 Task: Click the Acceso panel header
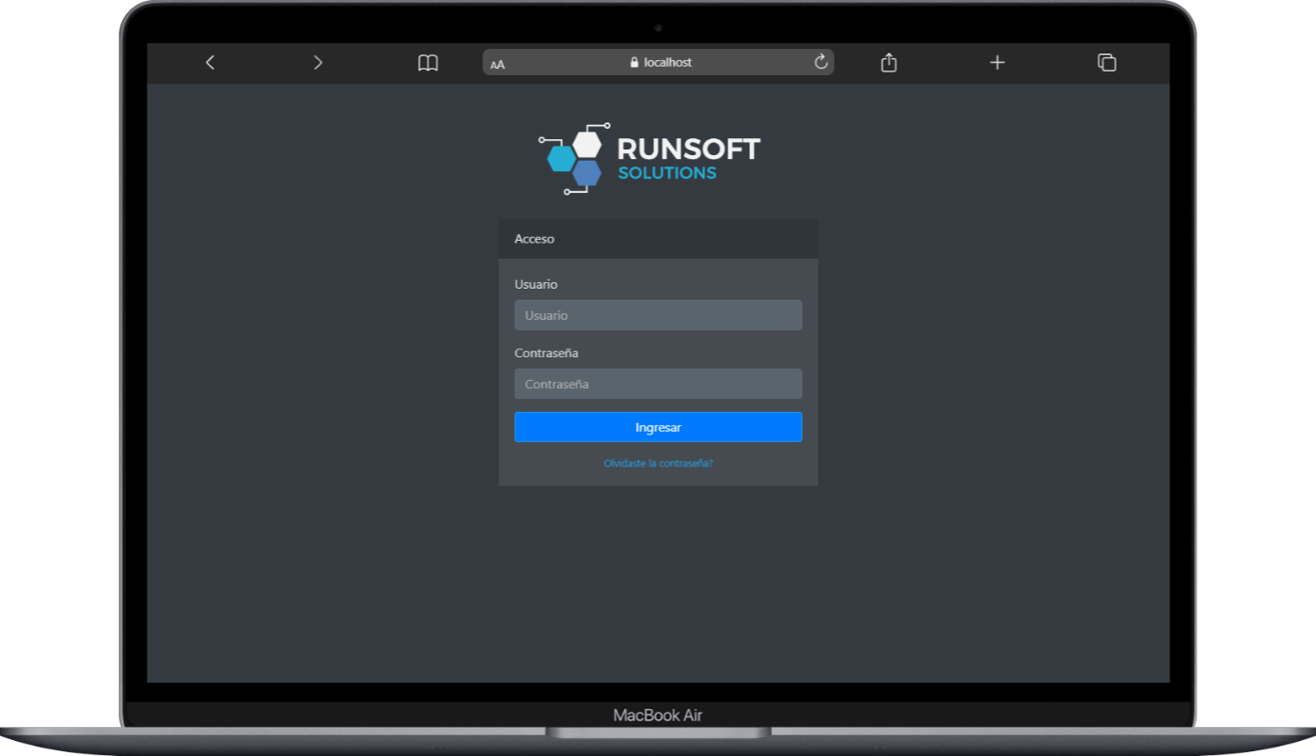(x=535, y=239)
